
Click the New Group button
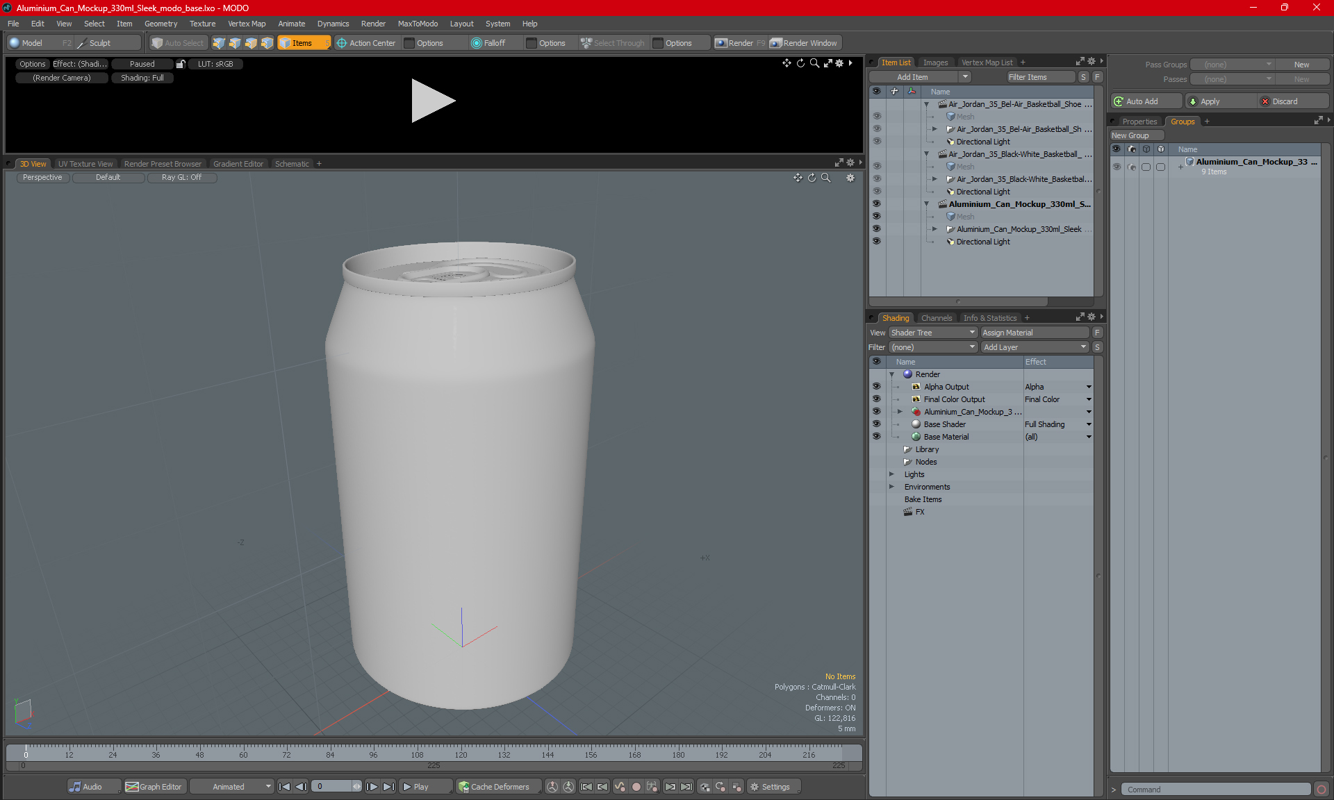[1136, 135]
